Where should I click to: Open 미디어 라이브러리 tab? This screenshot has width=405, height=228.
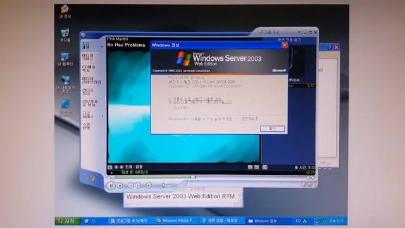click(x=91, y=80)
